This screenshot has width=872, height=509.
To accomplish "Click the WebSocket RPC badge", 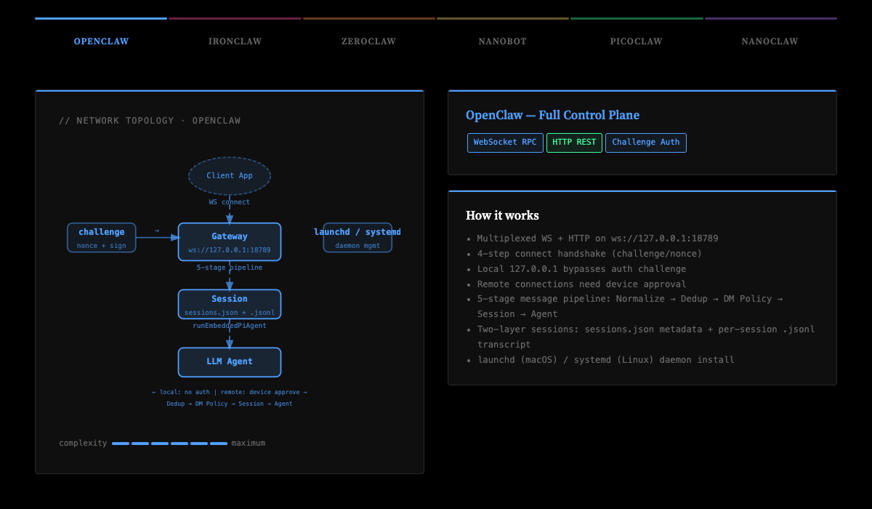I will (504, 143).
